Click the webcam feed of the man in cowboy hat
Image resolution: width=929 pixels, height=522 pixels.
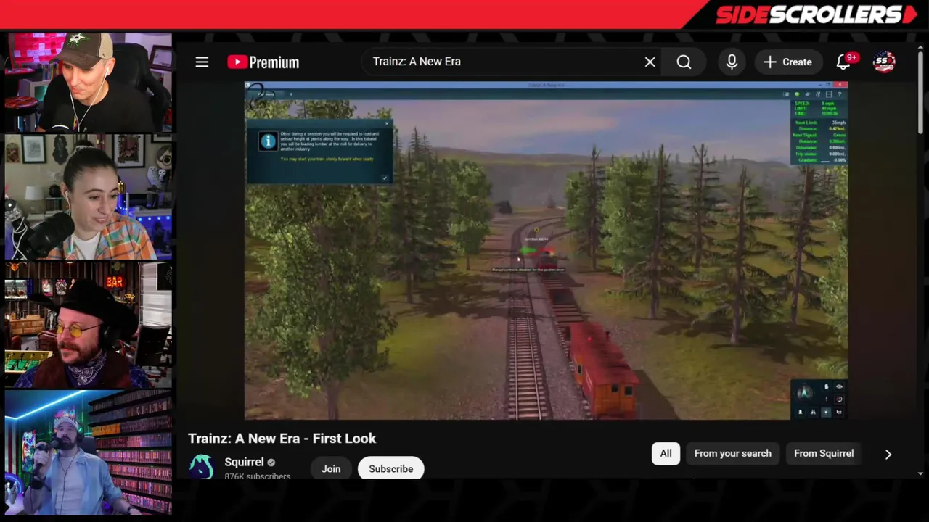[88, 326]
